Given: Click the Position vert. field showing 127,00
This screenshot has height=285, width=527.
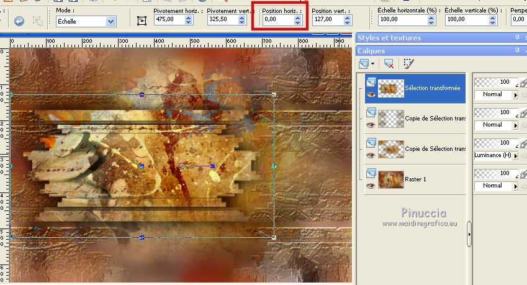Looking at the screenshot, I should [x=328, y=19].
